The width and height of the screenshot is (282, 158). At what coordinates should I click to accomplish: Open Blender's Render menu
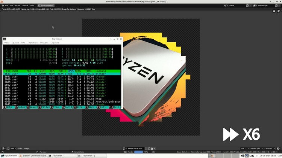click(x=17, y=6)
